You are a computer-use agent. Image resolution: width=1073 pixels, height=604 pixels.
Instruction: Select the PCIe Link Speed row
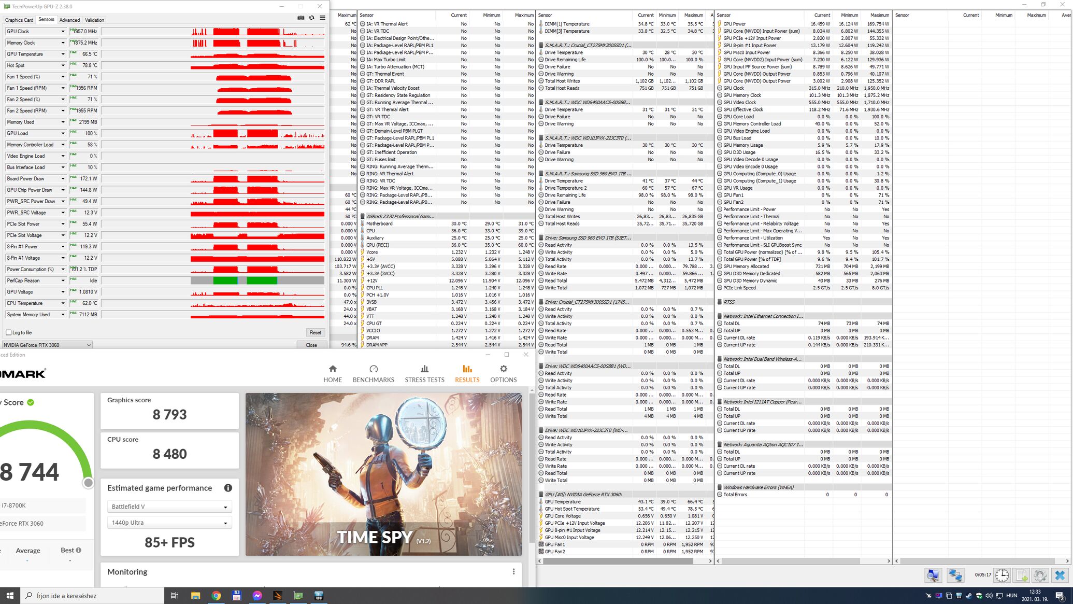click(x=804, y=288)
